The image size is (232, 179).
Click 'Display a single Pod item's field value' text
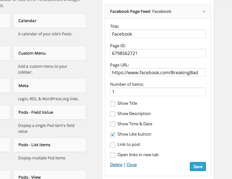coord(46,129)
